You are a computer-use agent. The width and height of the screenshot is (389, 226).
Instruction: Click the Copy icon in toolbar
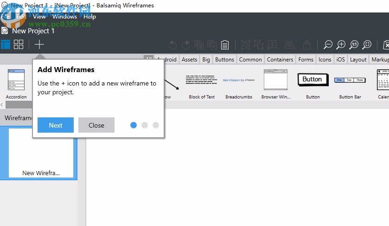coord(199,45)
